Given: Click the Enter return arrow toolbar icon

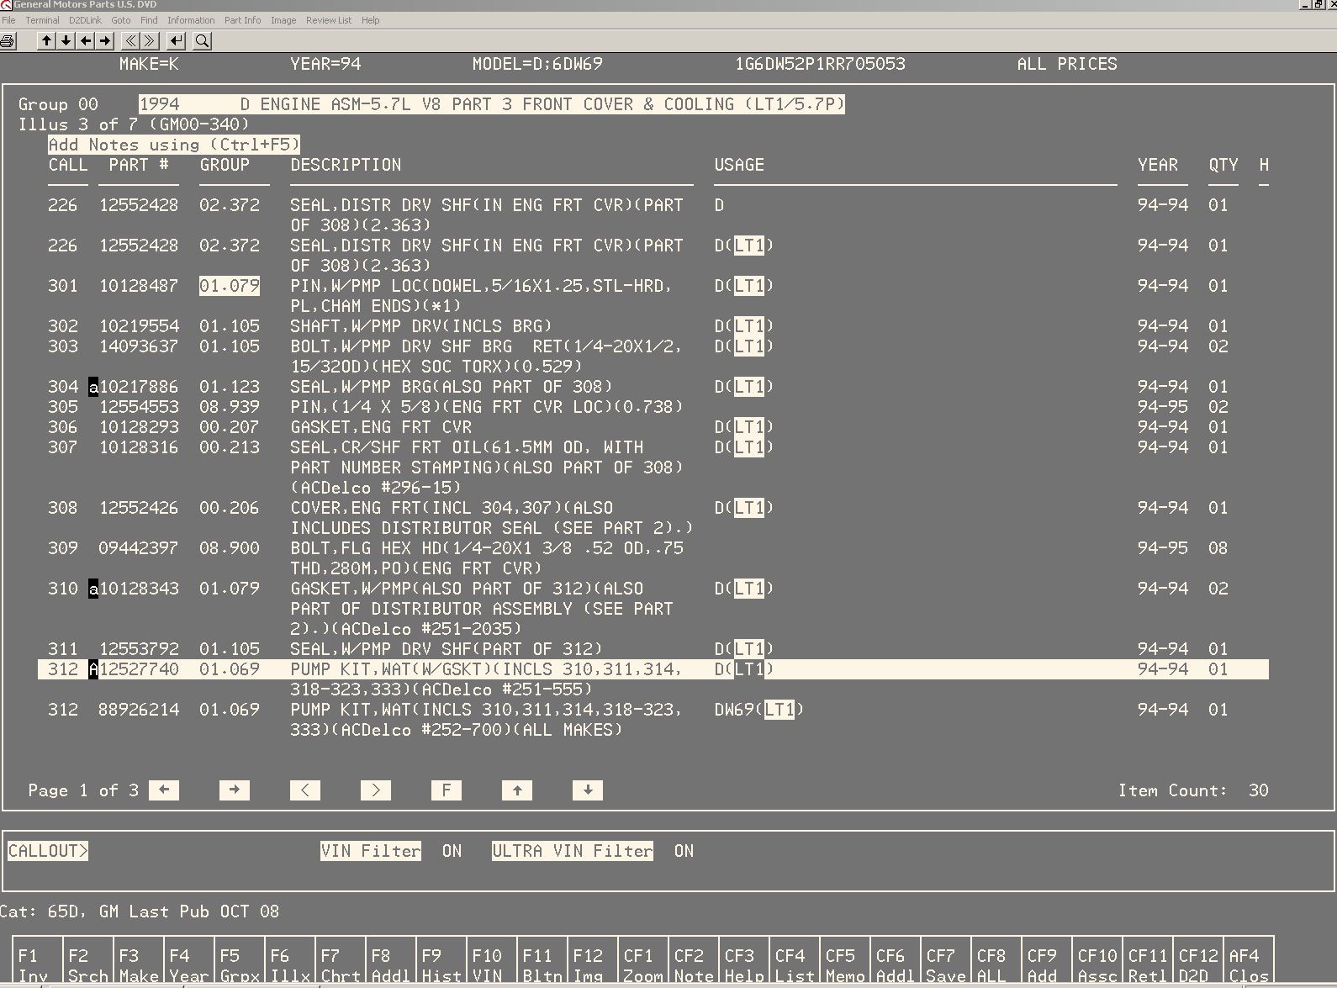Looking at the screenshot, I should pyautogui.click(x=176, y=40).
